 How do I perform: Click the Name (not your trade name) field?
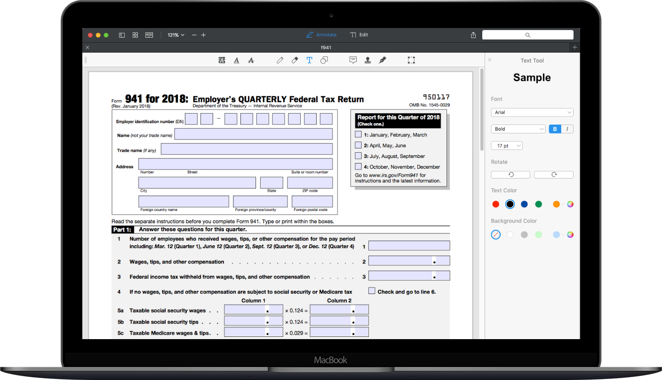tap(254, 134)
